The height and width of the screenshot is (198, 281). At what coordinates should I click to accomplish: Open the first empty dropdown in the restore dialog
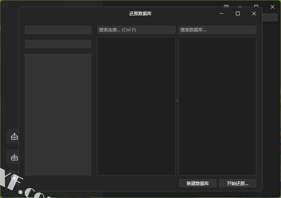58,30
